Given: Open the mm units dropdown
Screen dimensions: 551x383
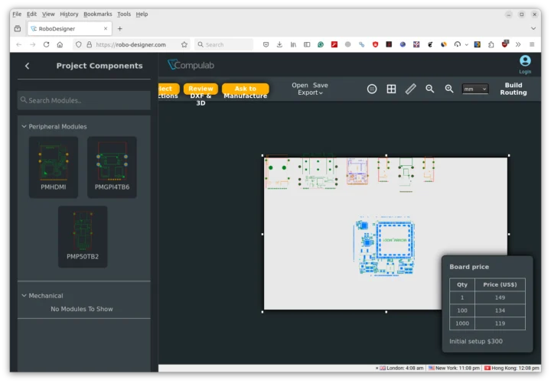Looking at the screenshot, I should [474, 89].
